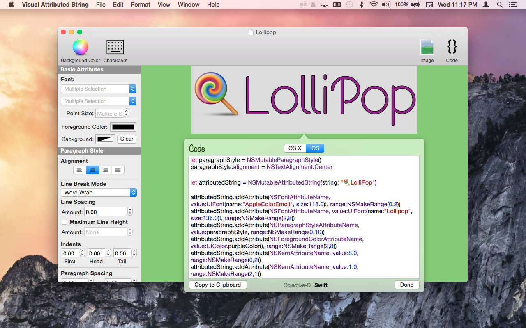Open the font style Multiple Selection dropdown
This screenshot has width=526, height=328.
(99, 101)
